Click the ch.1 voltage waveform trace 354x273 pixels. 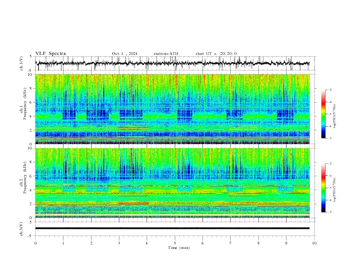click(172, 63)
